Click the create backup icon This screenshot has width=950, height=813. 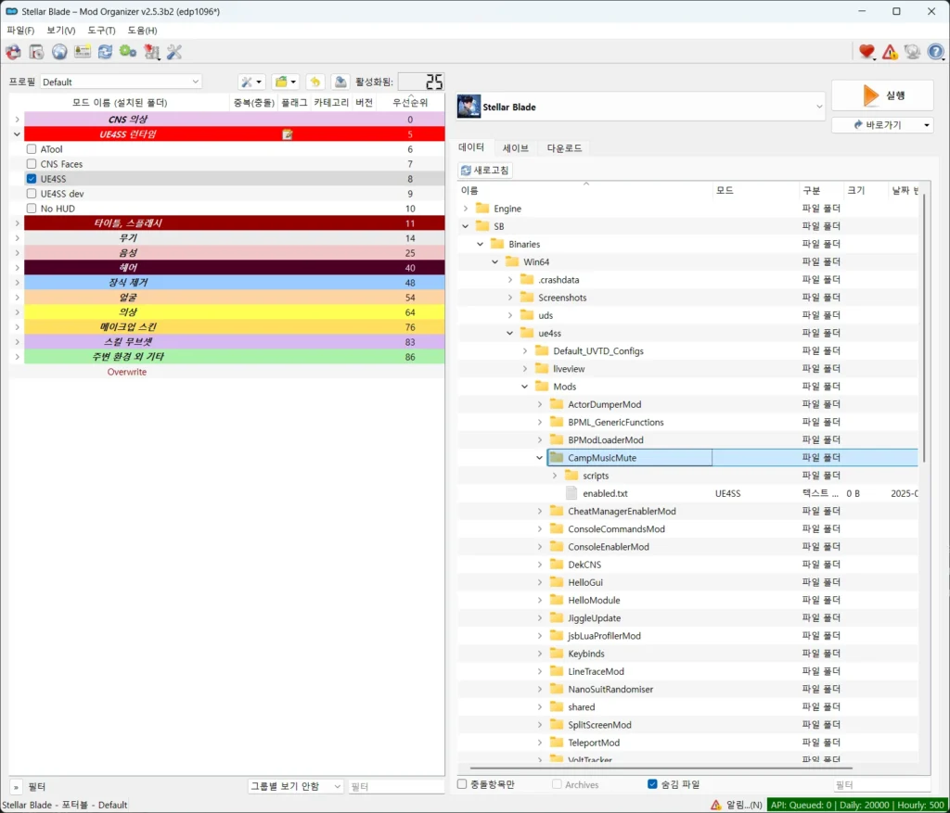pyautogui.click(x=340, y=82)
